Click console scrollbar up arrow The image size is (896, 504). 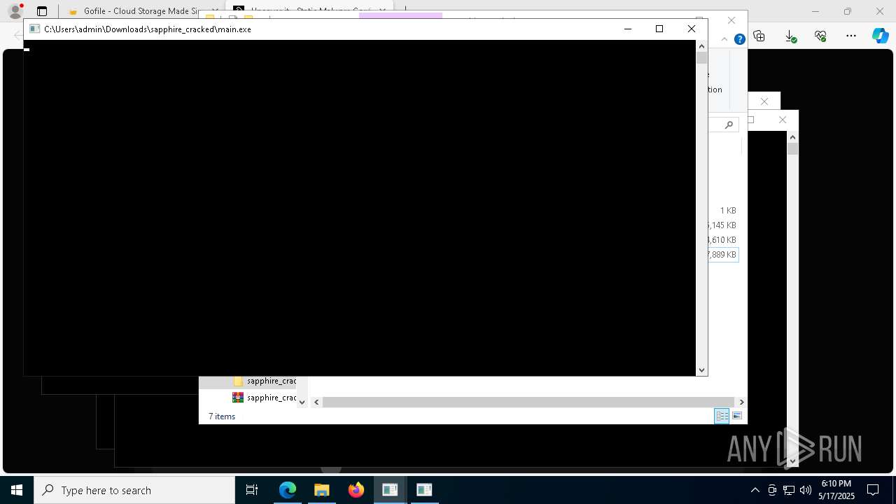click(702, 46)
